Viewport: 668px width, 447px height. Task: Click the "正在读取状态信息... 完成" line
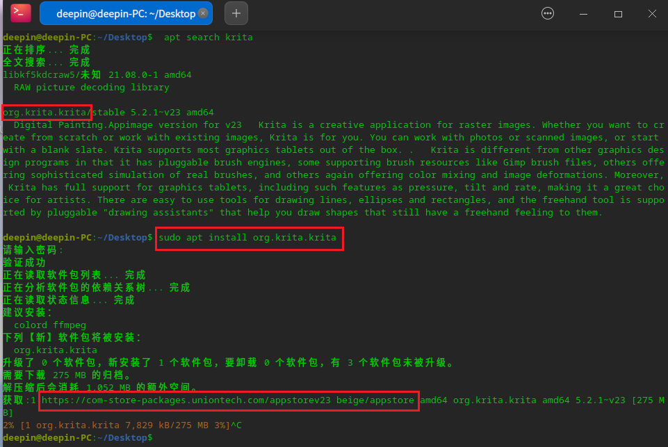[x=69, y=300]
